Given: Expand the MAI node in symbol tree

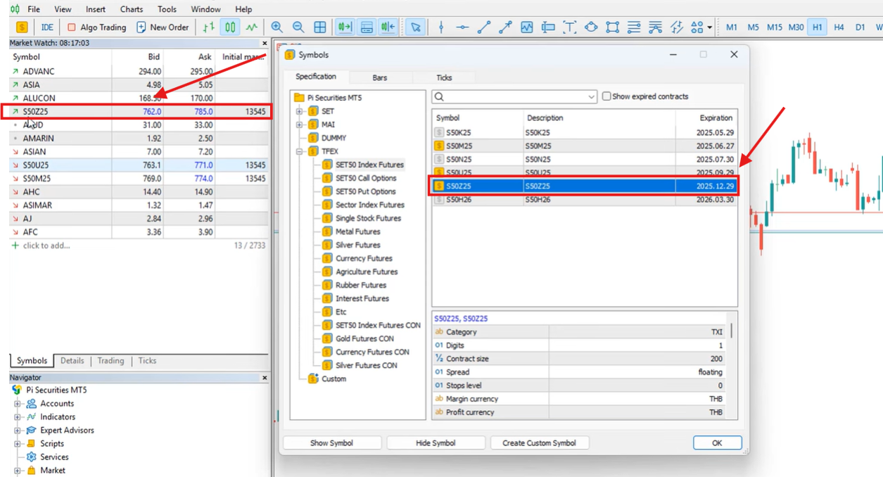Looking at the screenshot, I should 300,125.
